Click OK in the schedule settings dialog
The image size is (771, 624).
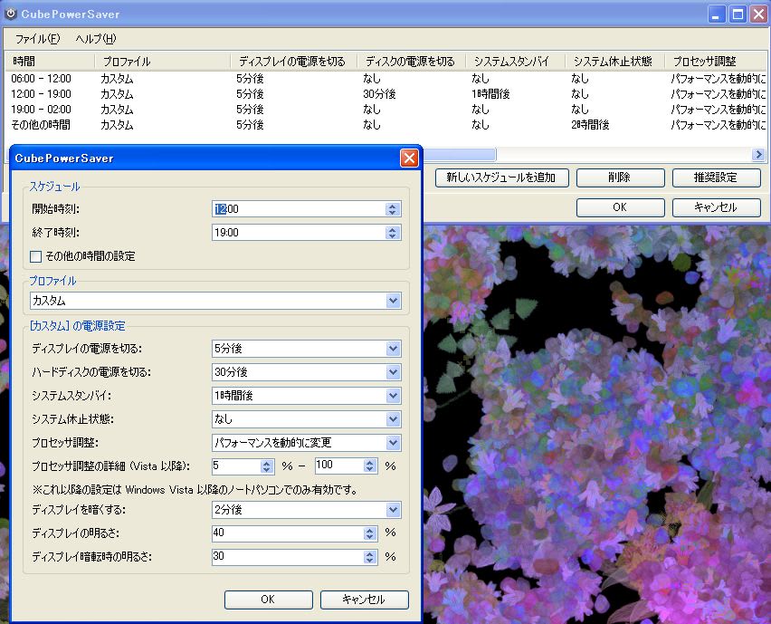tap(268, 600)
